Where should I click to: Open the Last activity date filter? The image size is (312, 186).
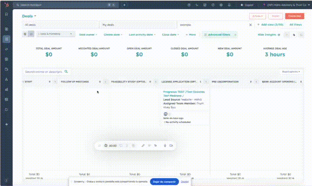point(142,34)
